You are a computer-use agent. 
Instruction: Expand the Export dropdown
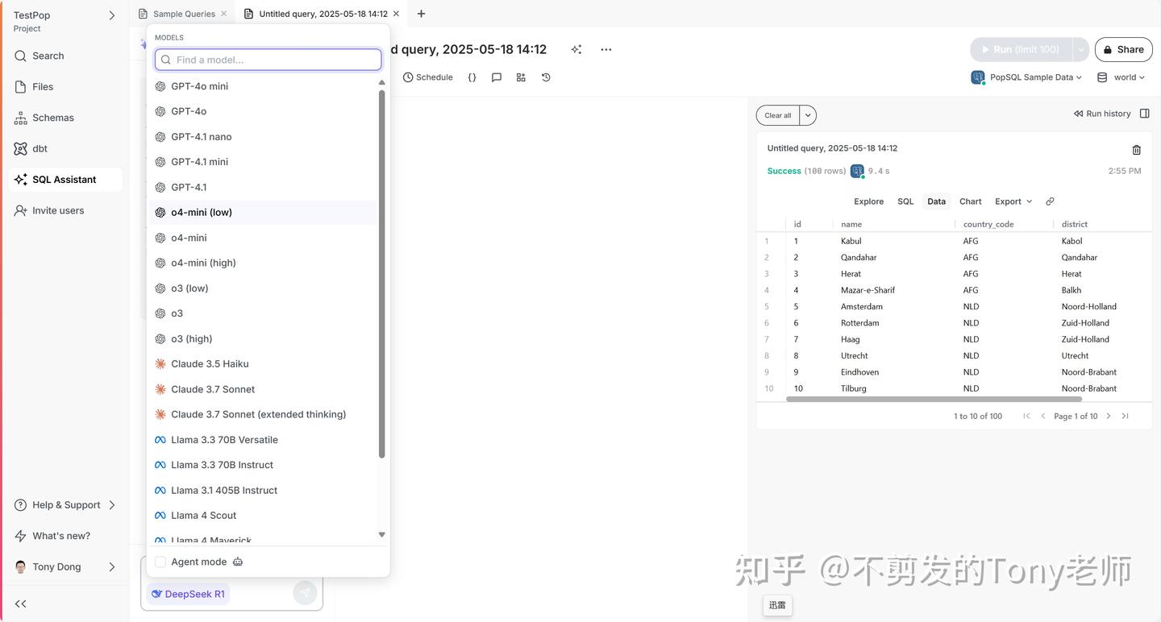click(1013, 201)
